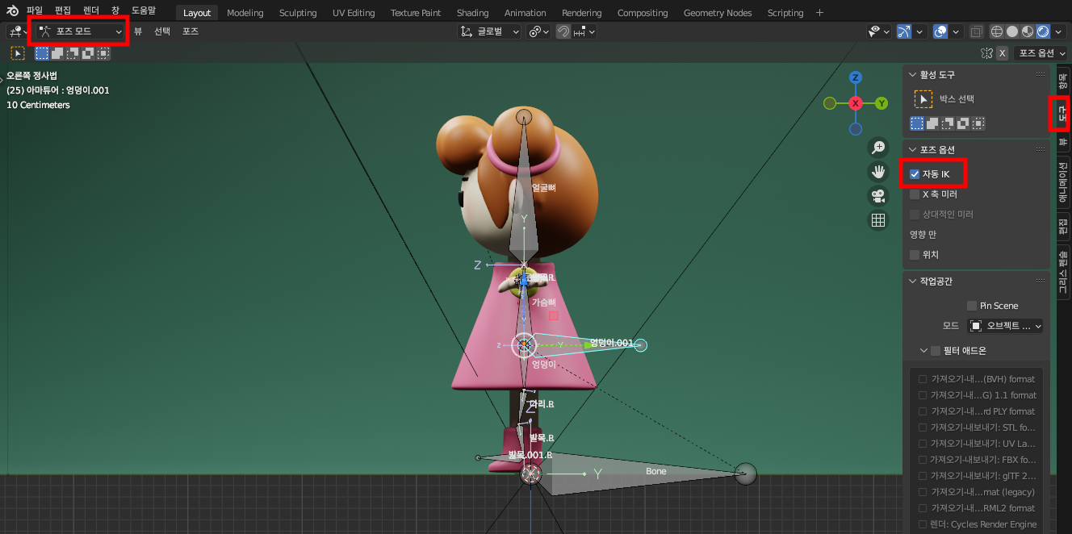This screenshot has height=534, width=1072.
Task: Open the 선택 menu in viewport header
Action: [162, 31]
